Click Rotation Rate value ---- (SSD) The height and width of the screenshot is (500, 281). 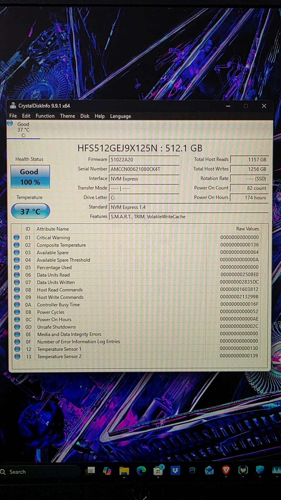pos(249,179)
